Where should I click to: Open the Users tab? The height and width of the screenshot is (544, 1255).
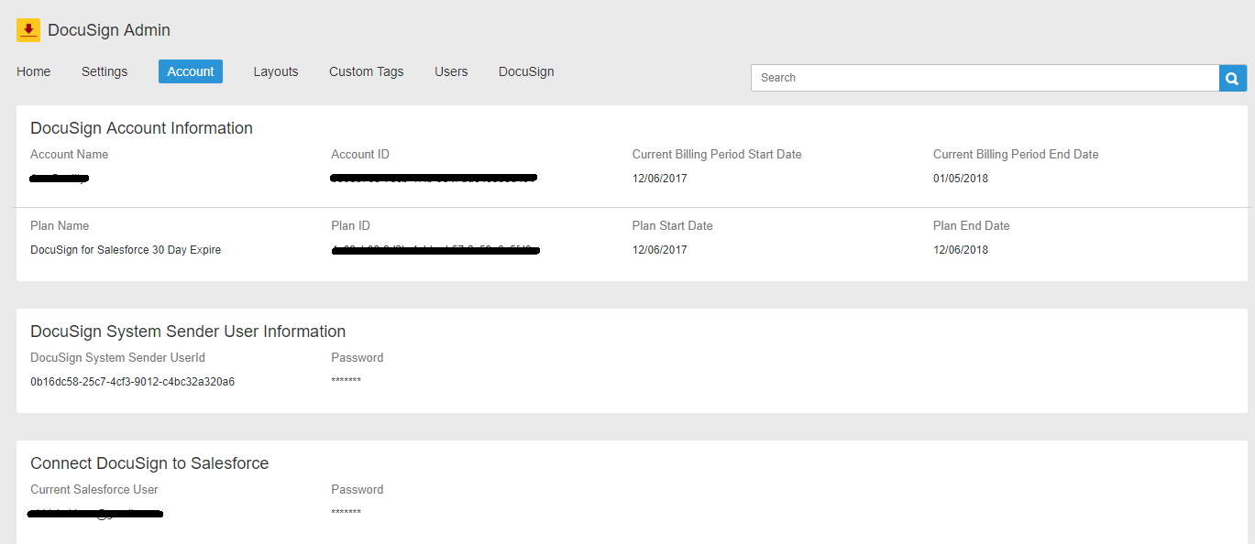pos(451,71)
